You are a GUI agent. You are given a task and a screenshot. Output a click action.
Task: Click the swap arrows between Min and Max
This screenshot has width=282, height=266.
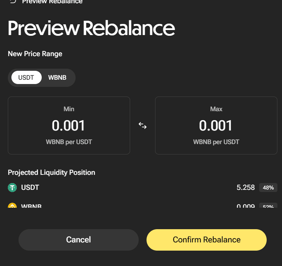coord(143,125)
